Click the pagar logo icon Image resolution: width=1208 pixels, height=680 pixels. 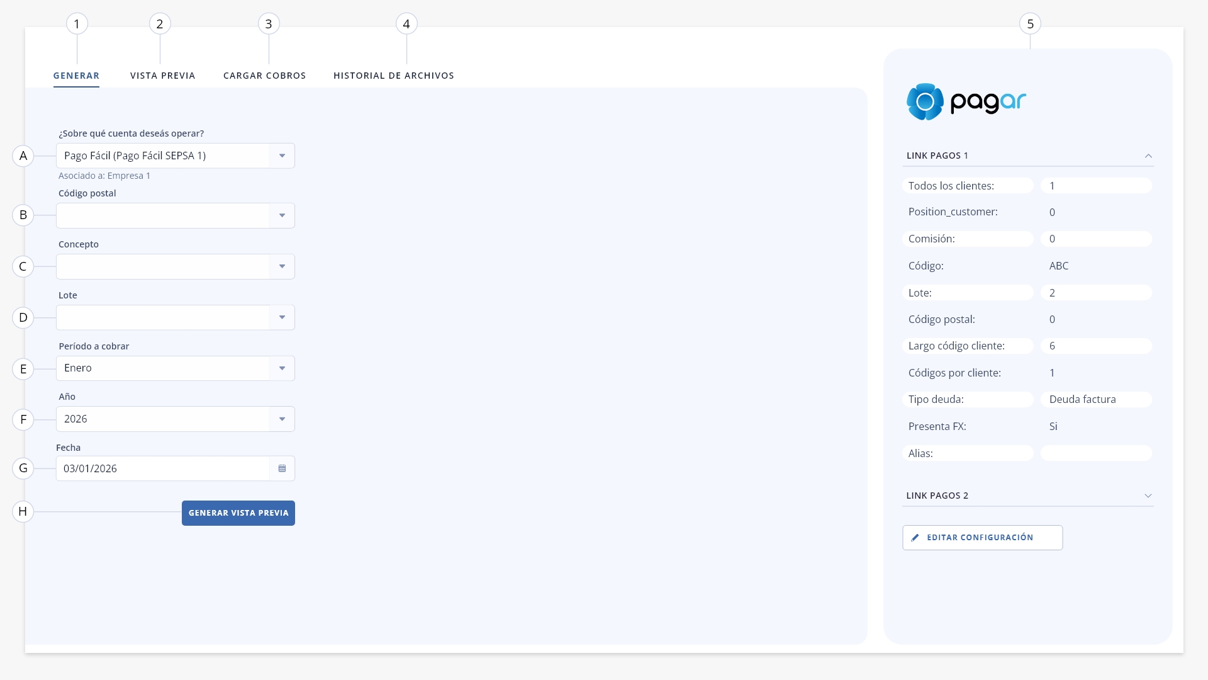[925, 101]
